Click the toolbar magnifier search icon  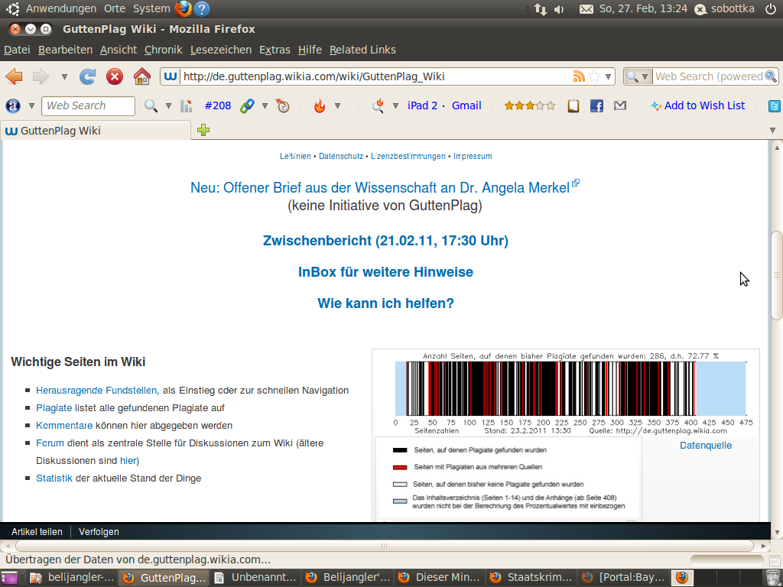click(151, 105)
